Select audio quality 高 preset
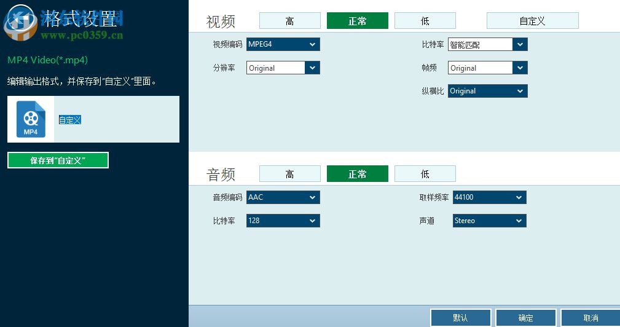This screenshot has height=327, width=620. (x=290, y=174)
